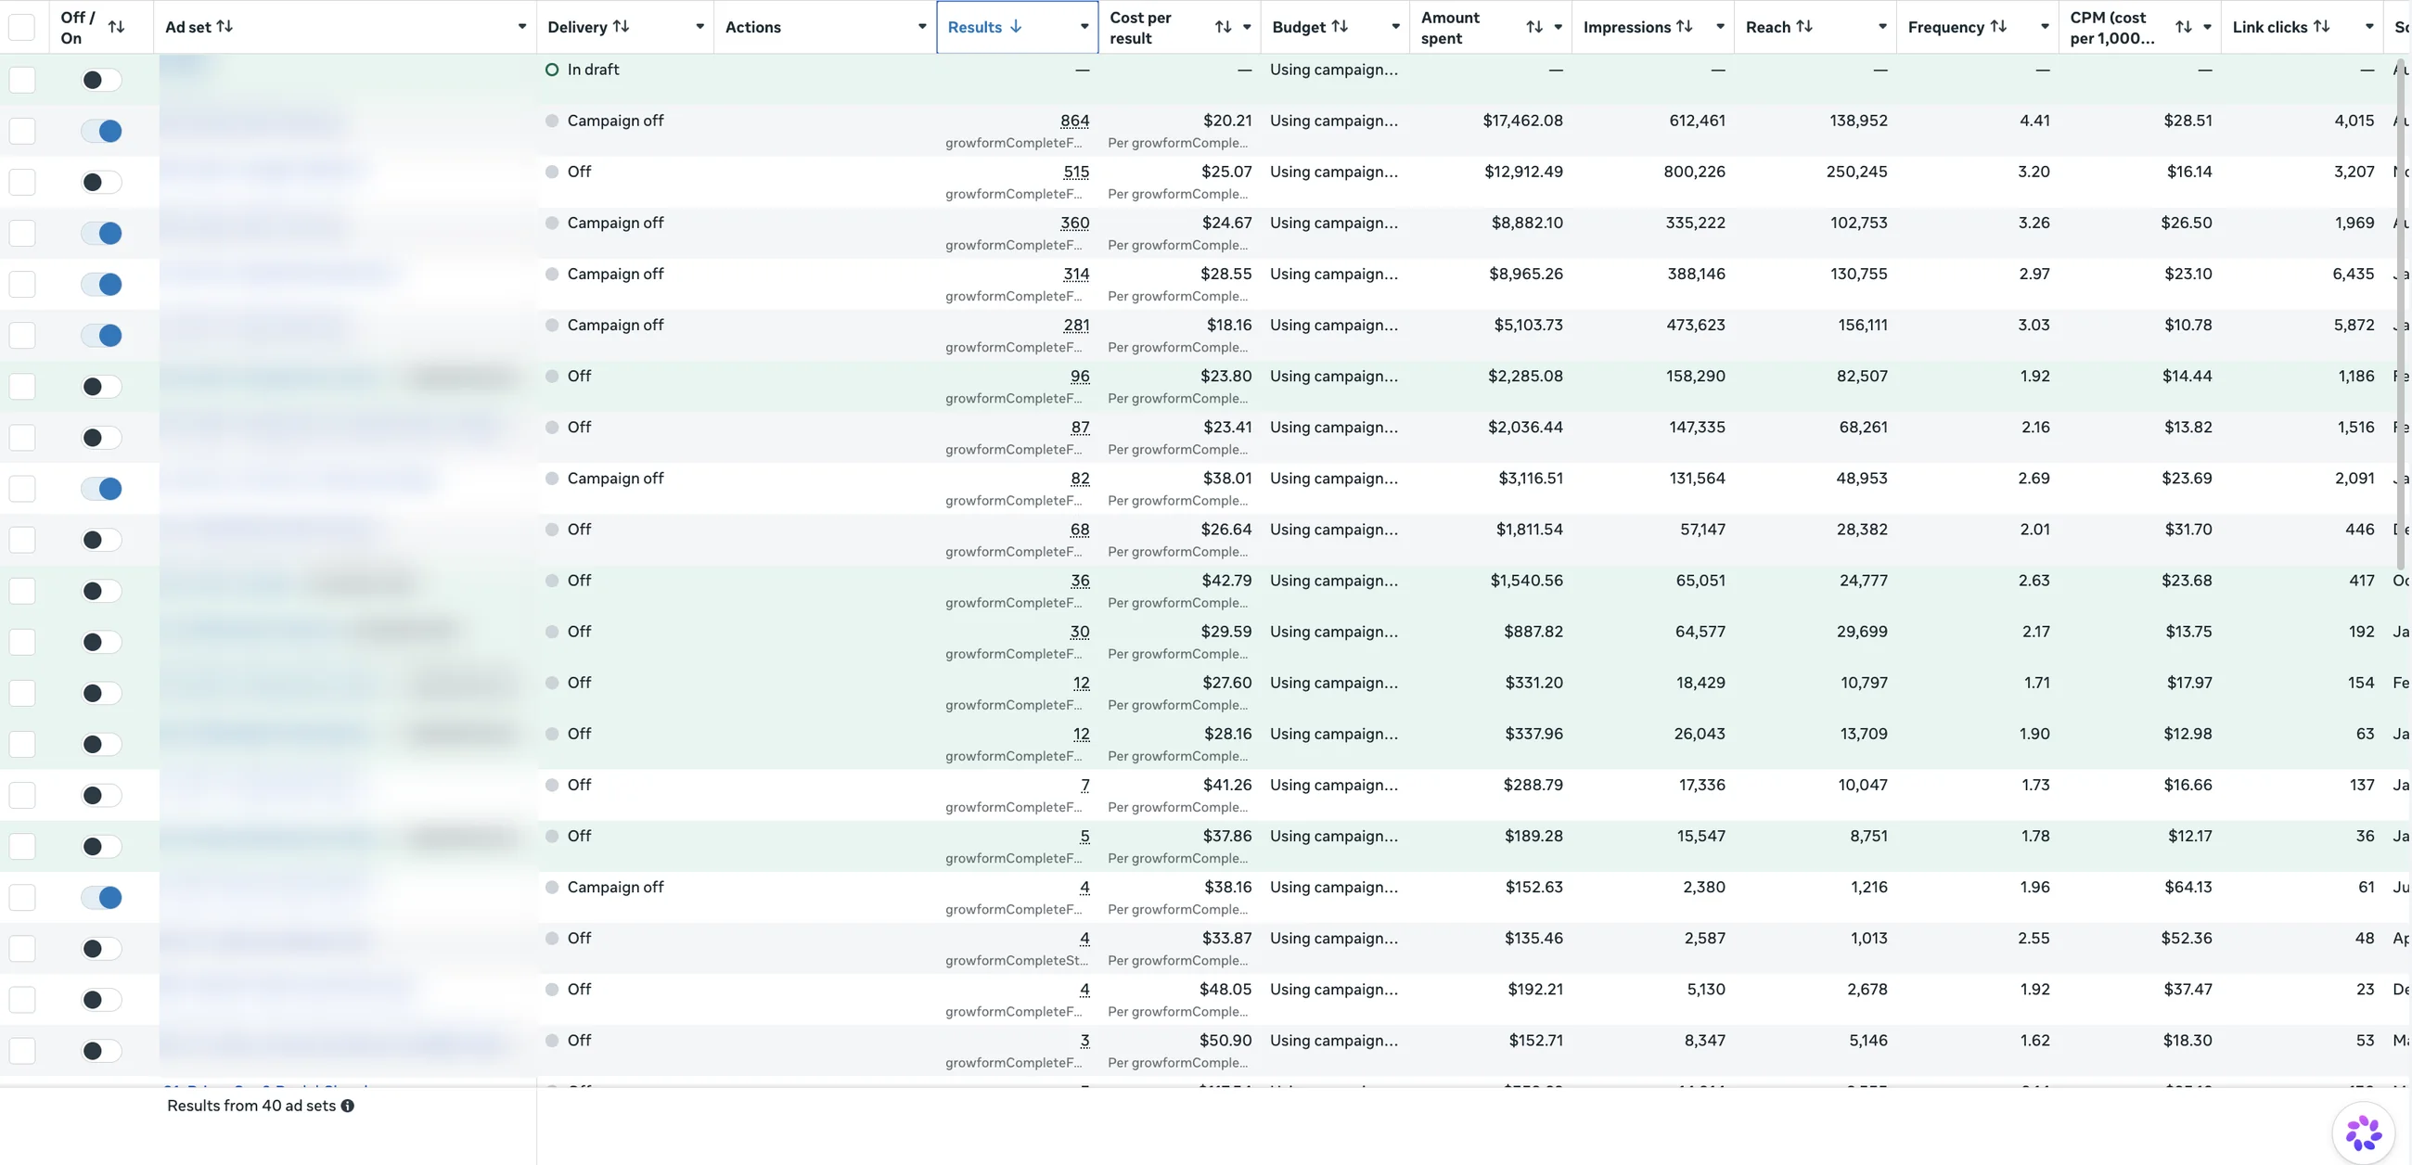The width and height of the screenshot is (2412, 1165).
Task: Turn off ad set with 360 results
Action: click(x=101, y=233)
